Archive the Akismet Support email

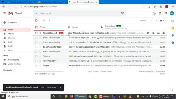[148, 33]
